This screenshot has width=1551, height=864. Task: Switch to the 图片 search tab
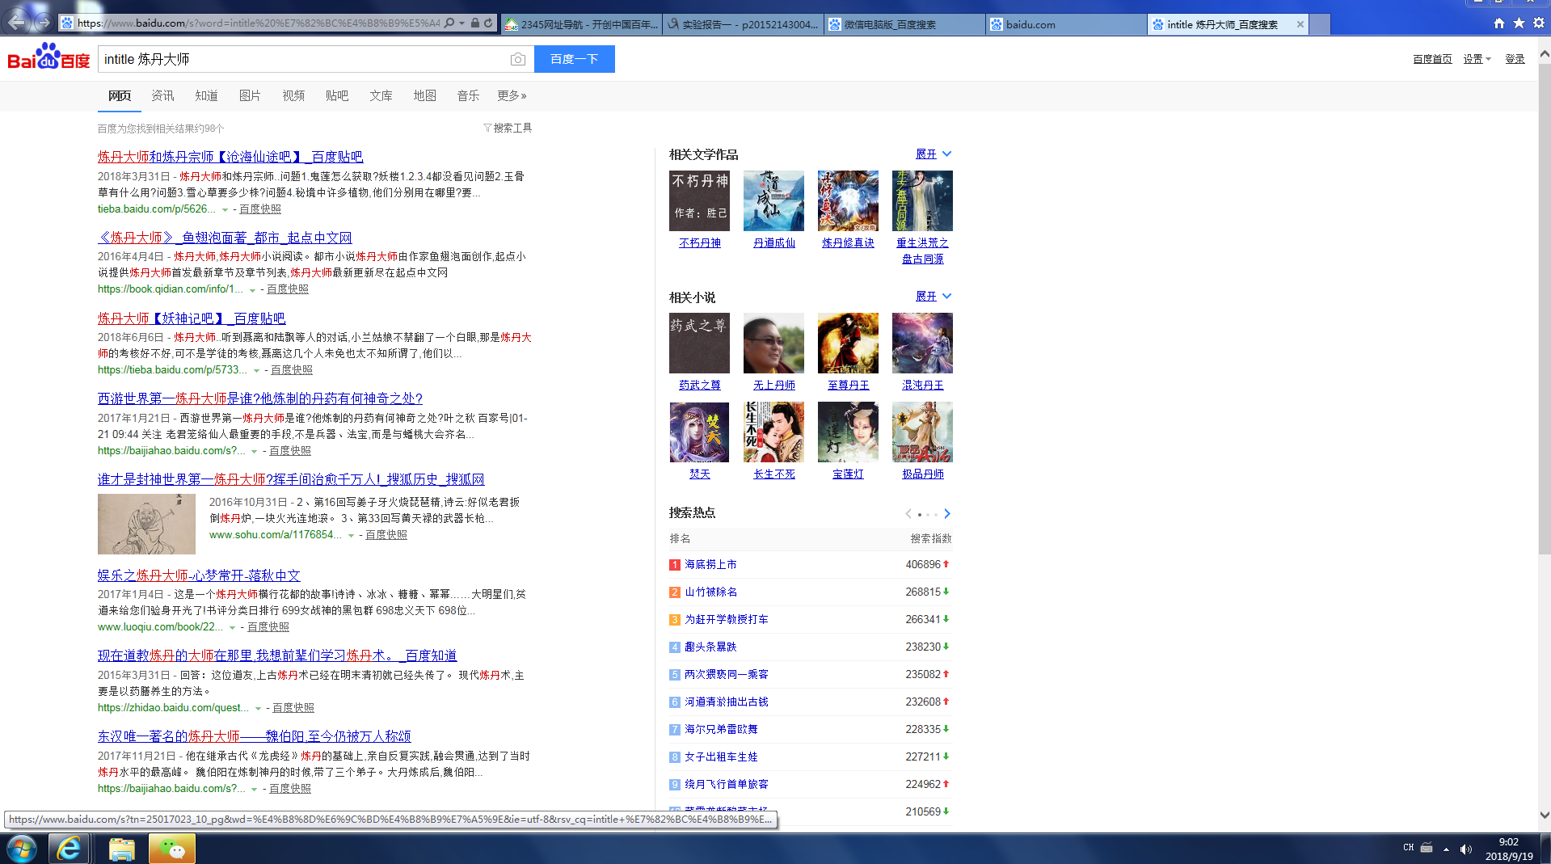[x=250, y=95]
